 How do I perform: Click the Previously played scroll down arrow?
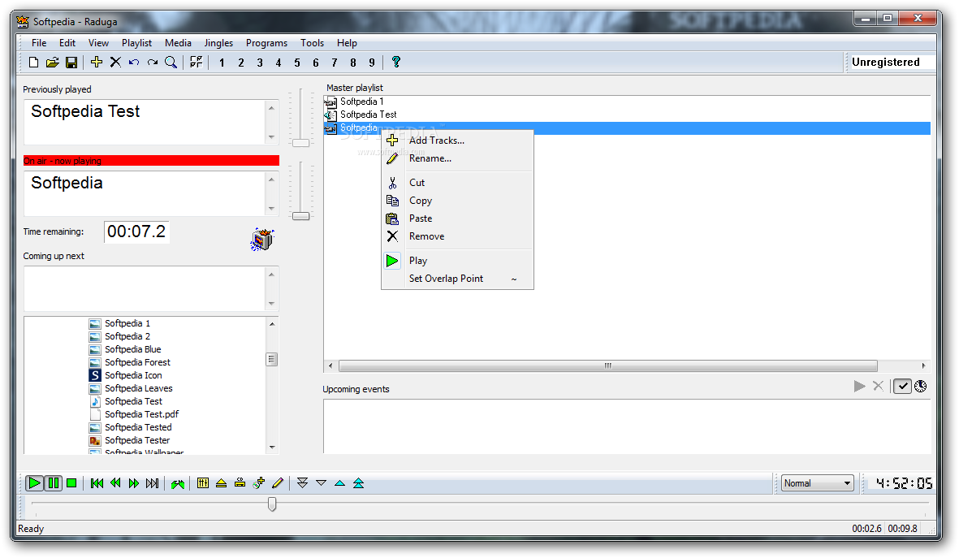271,137
